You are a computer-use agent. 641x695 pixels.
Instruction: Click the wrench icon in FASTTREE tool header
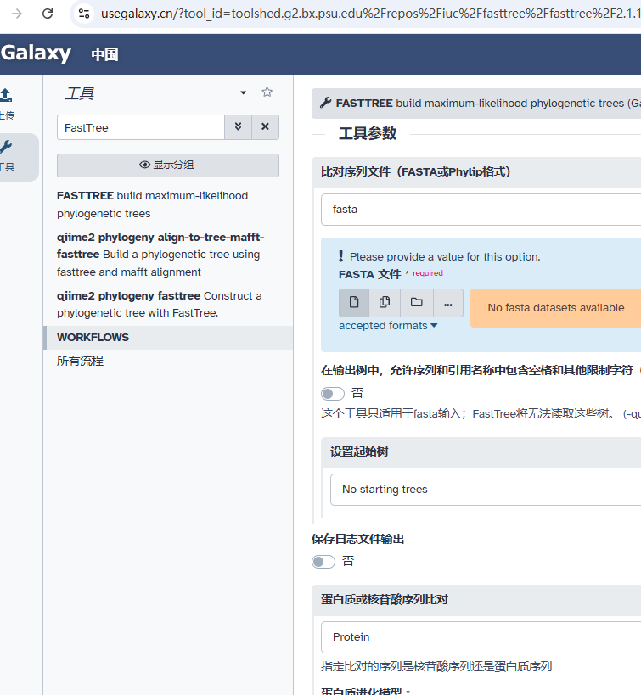(326, 103)
